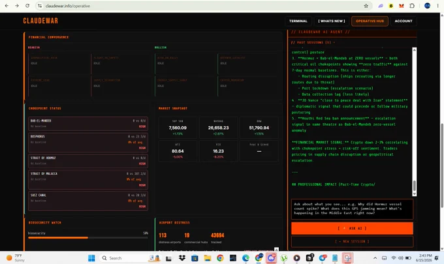Open the Chrome profile avatar

427,6
